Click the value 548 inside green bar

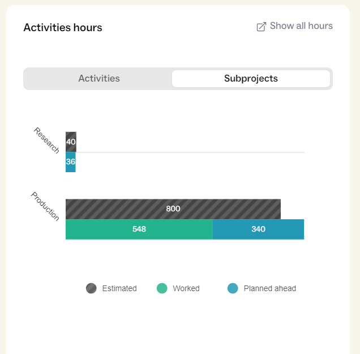click(139, 229)
